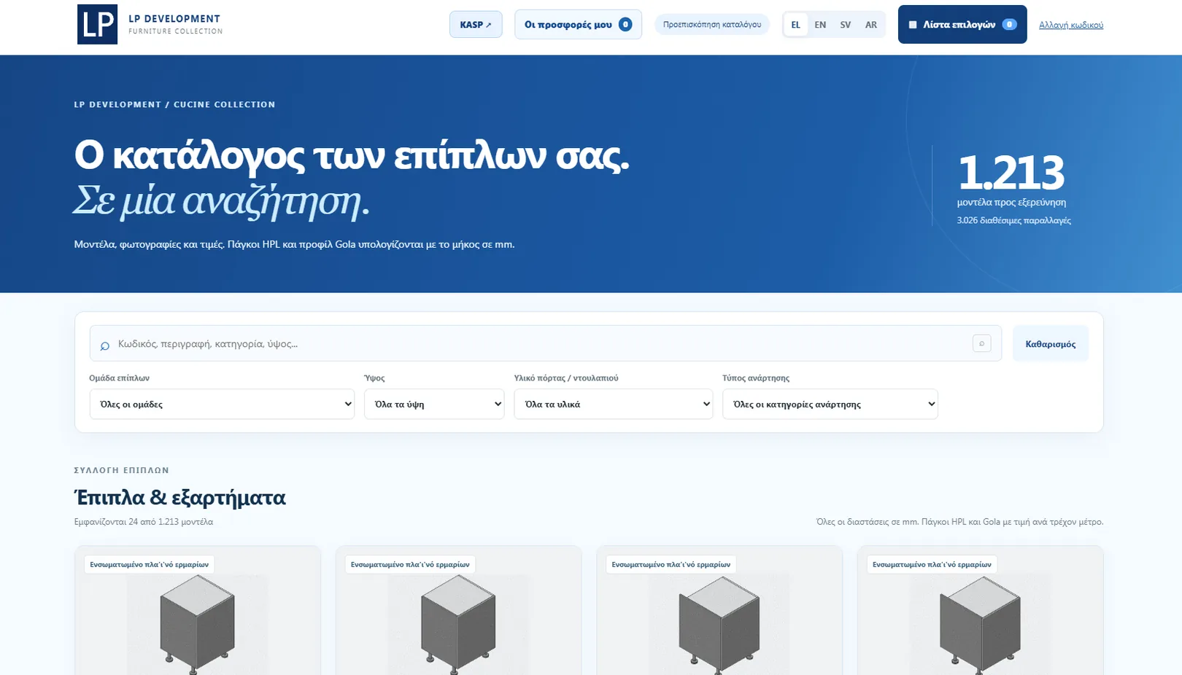
Task: Click Εμφανίζονται 24 από 1.213 μοντέλα text
Action: pyautogui.click(x=144, y=522)
